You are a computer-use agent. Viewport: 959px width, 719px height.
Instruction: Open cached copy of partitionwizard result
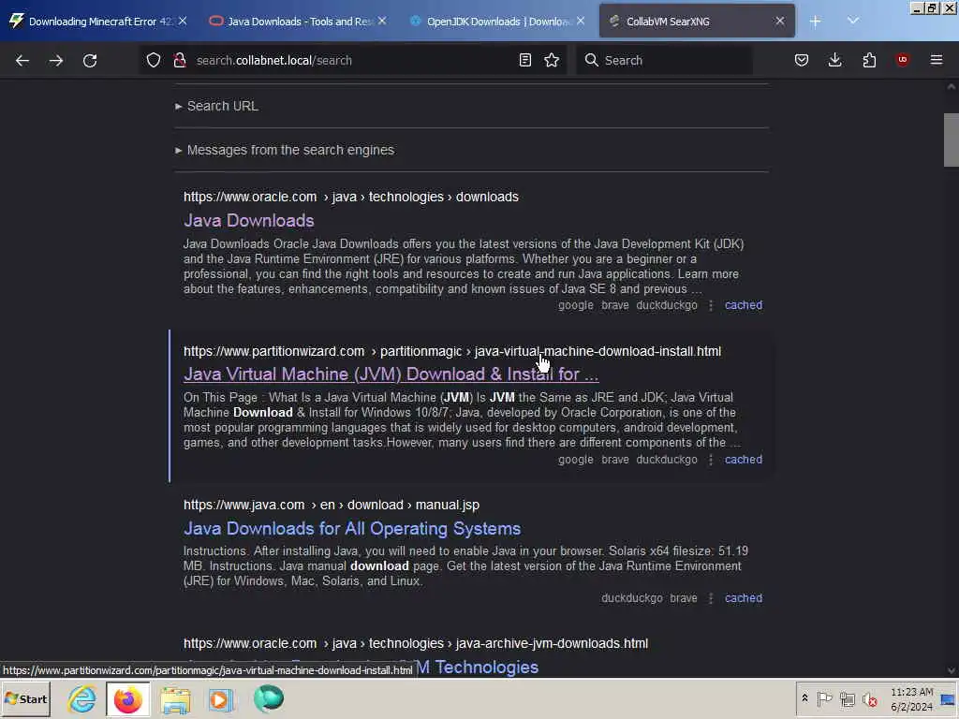pyautogui.click(x=744, y=460)
